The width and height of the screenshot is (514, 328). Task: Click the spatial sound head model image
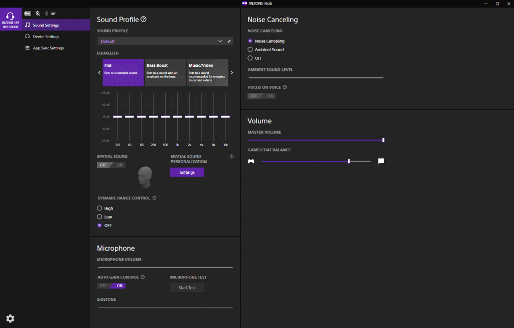145,177
